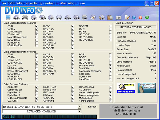Open the 'Pay less for your ink' ad
Viewport: 160px width, 120px height.
tap(147, 88)
